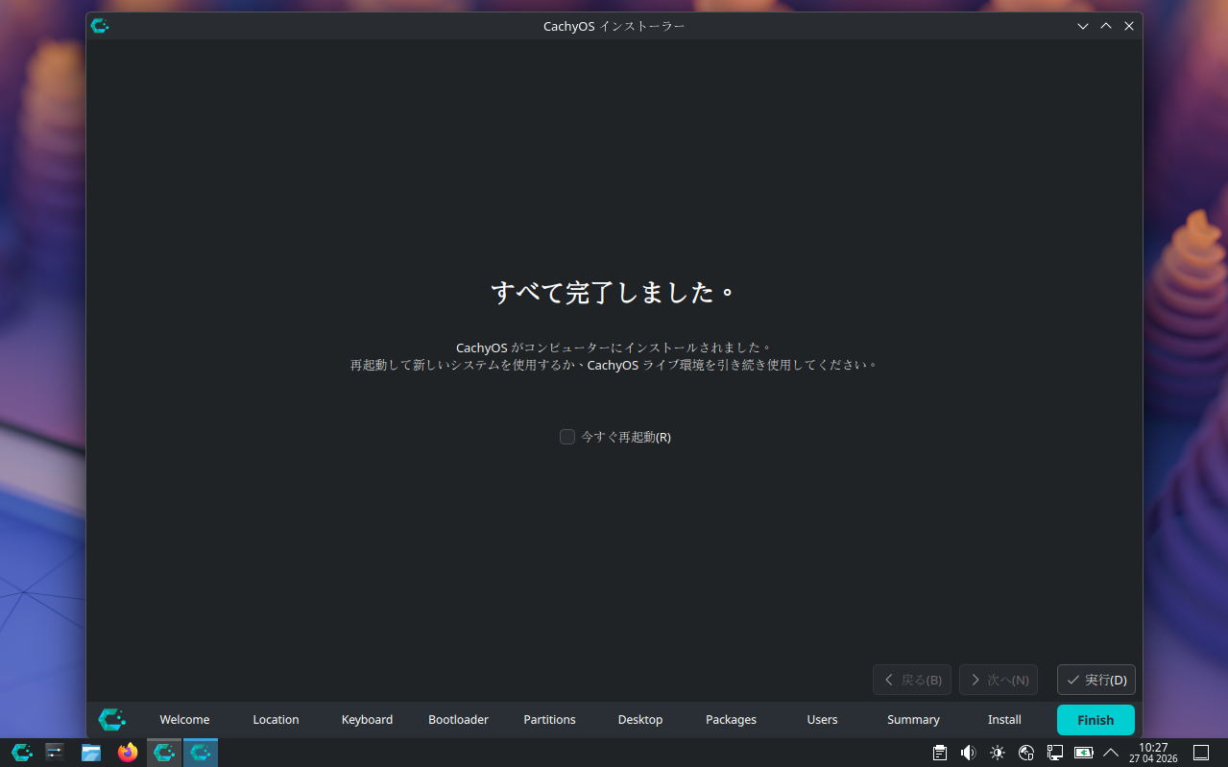Click the show desktop button in the panel
Image resolution: width=1228 pixels, height=767 pixels.
pos(1201,753)
